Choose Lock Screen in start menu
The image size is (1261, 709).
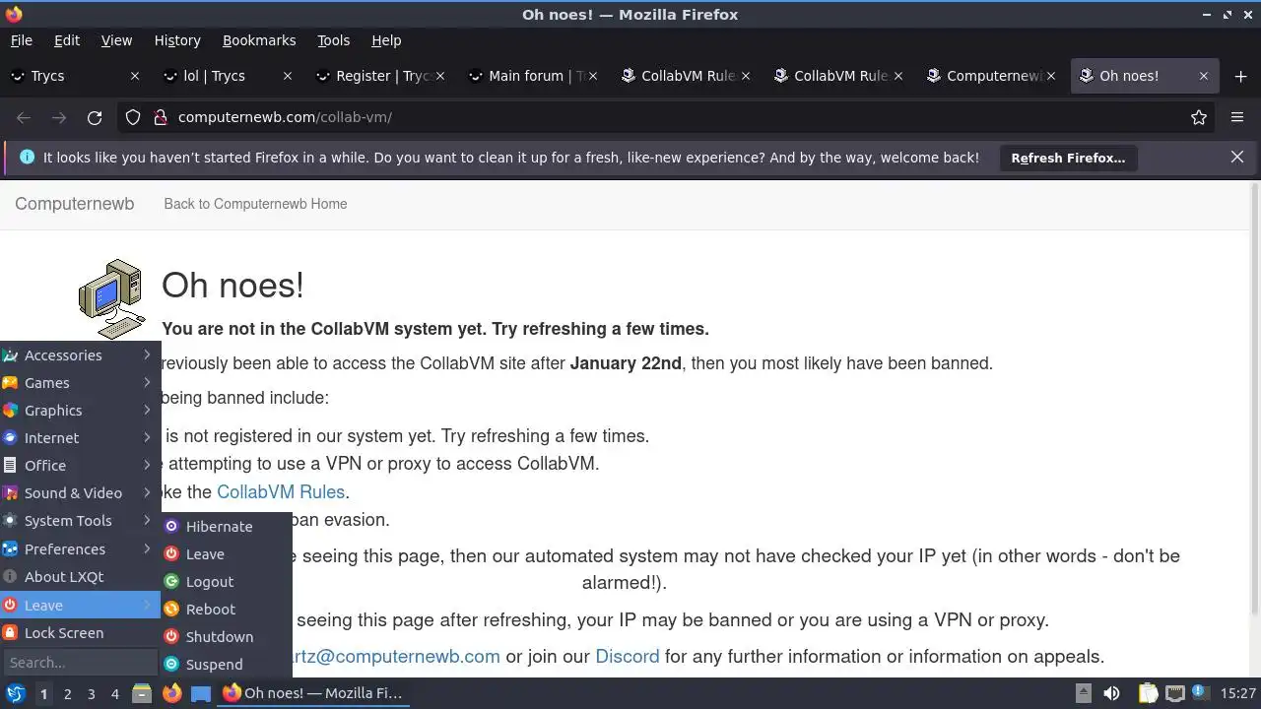point(80,633)
